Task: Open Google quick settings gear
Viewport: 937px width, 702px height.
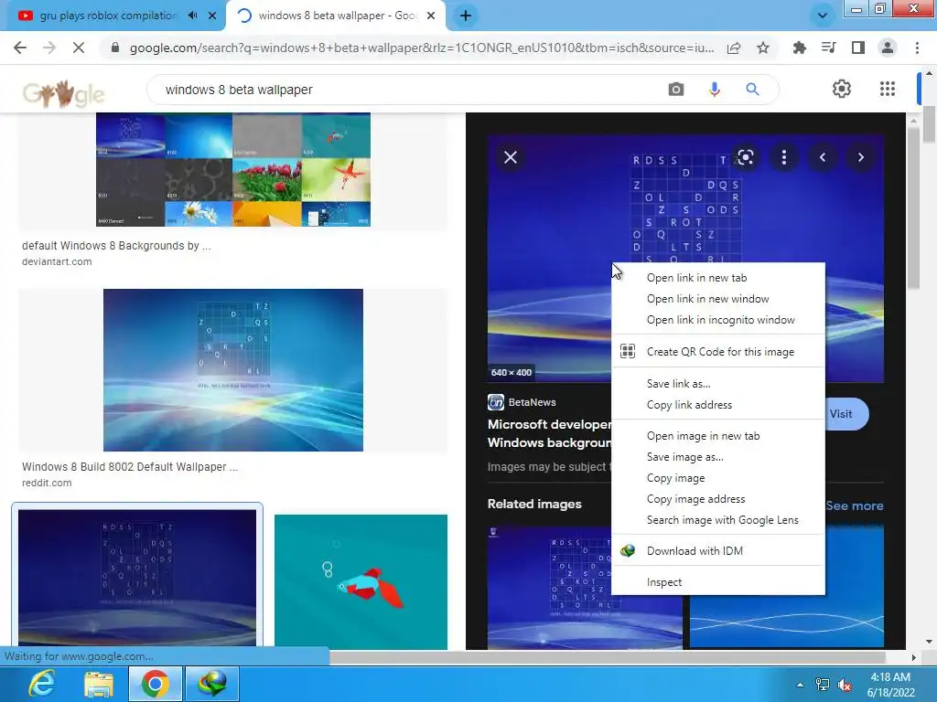Action: tap(842, 89)
